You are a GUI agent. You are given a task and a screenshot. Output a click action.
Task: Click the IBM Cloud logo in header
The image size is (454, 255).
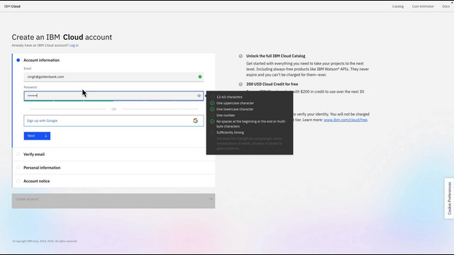point(12,6)
